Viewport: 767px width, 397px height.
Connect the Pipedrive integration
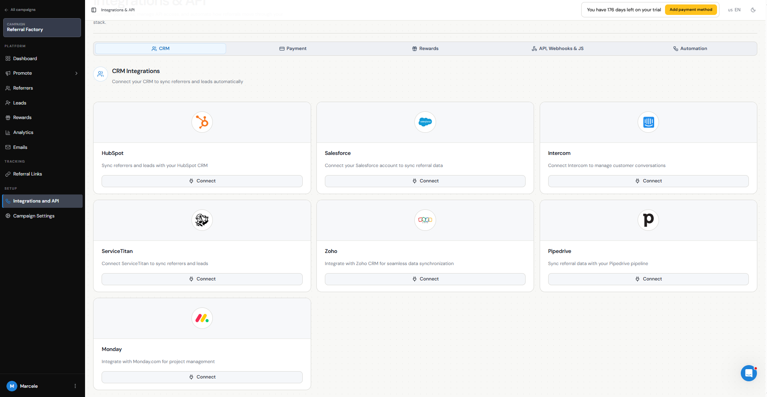click(648, 279)
